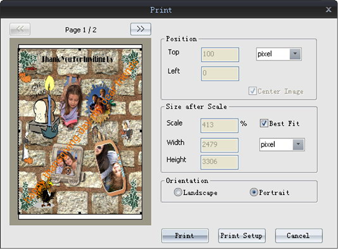Click the Left position input field
The image size is (338, 249).
(x=220, y=74)
